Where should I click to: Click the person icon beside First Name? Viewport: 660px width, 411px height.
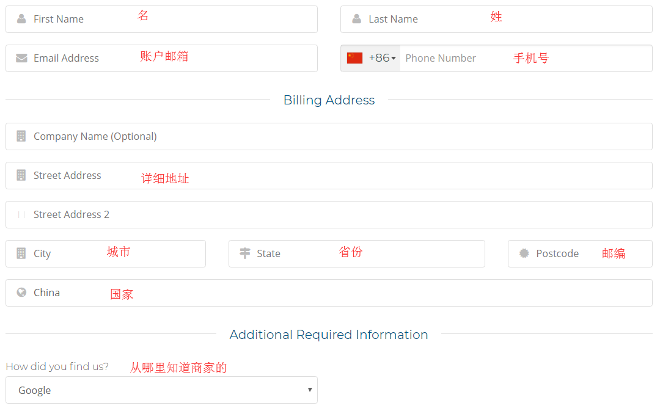coord(21,19)
